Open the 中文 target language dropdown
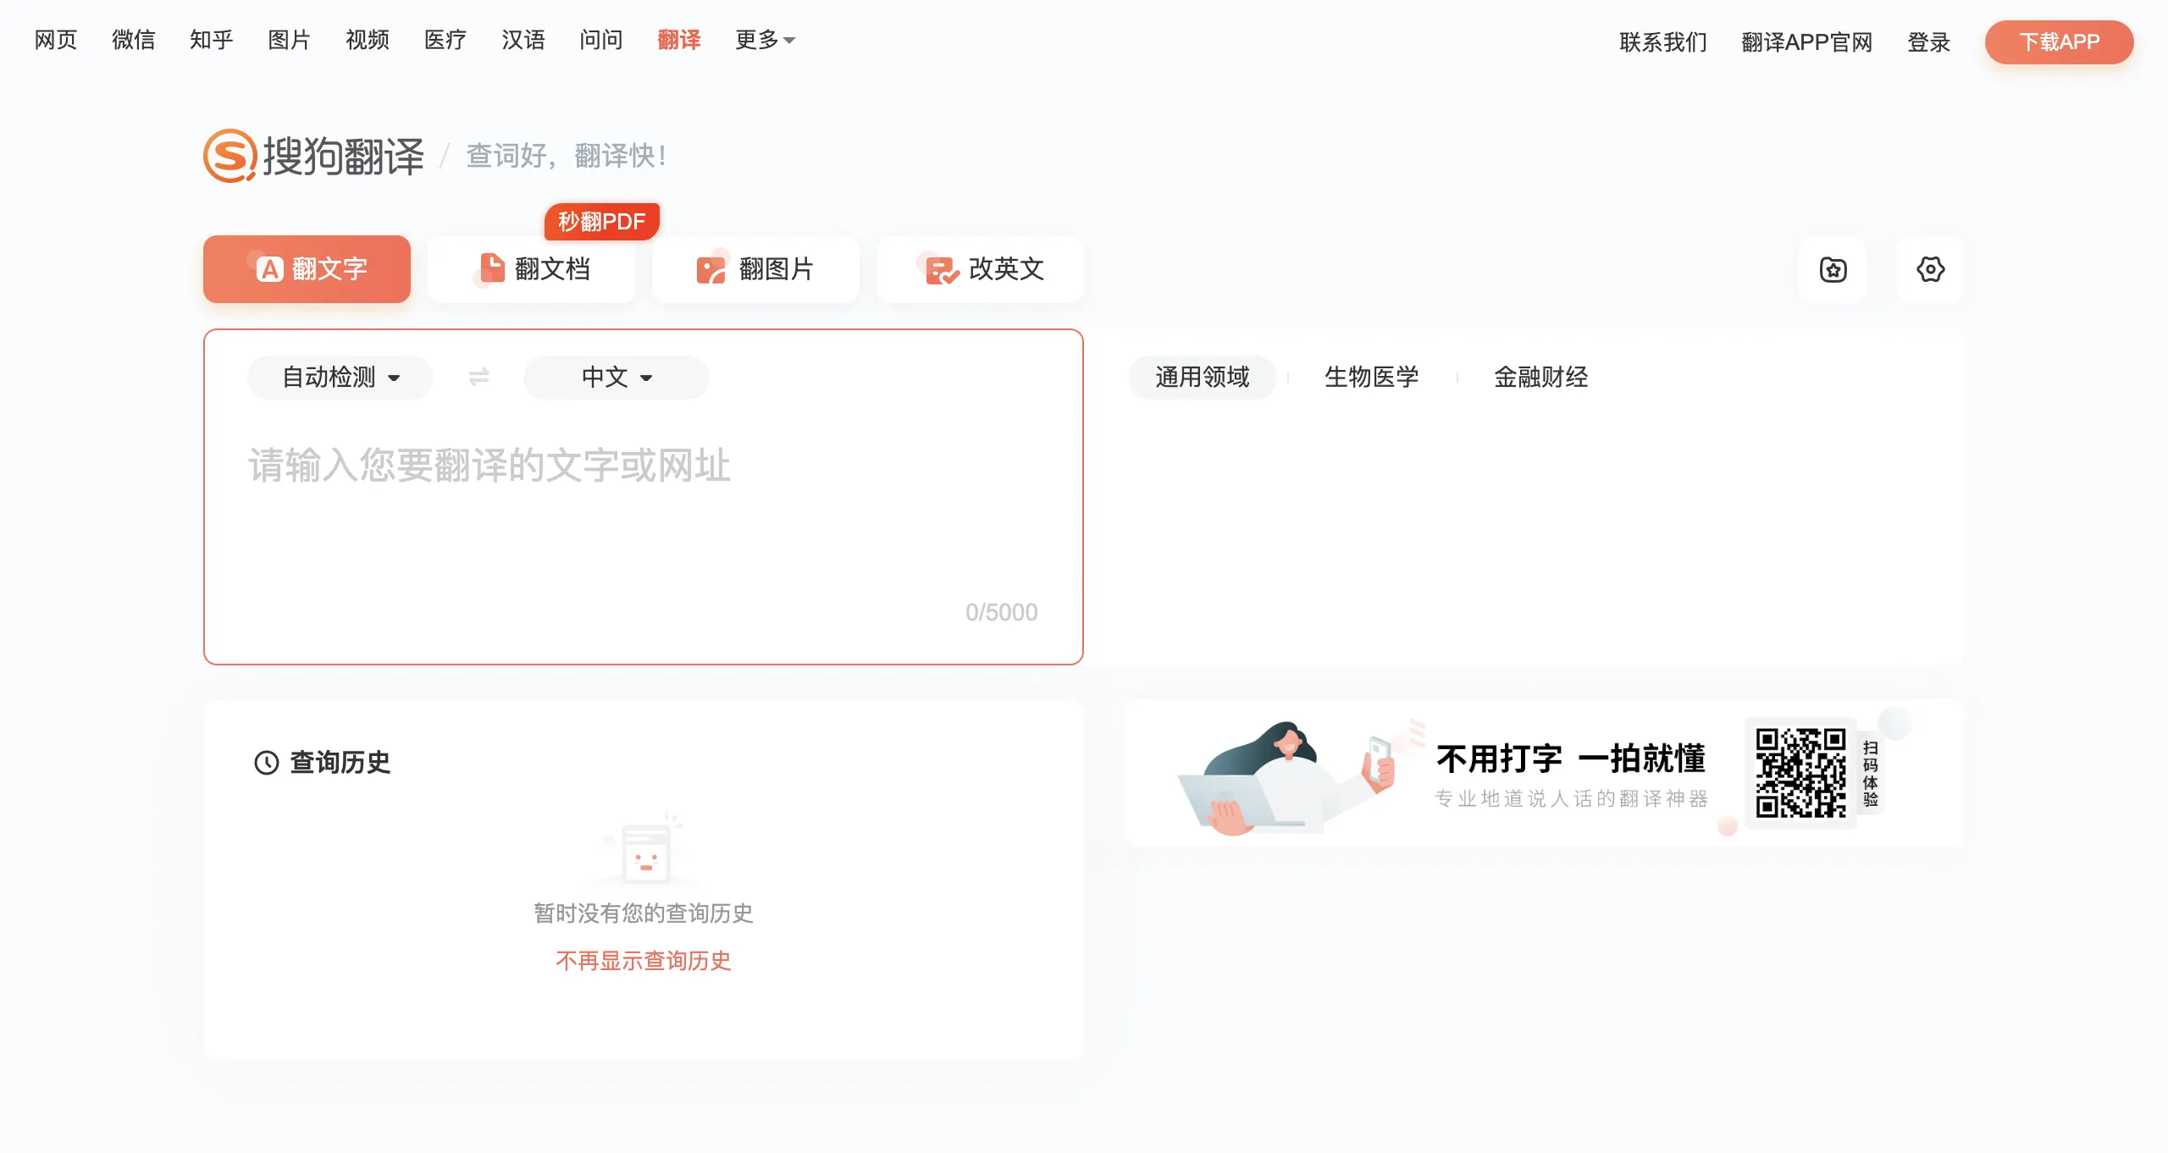The height and width of the screenshot is (1153, 2168). click(617, 377)
